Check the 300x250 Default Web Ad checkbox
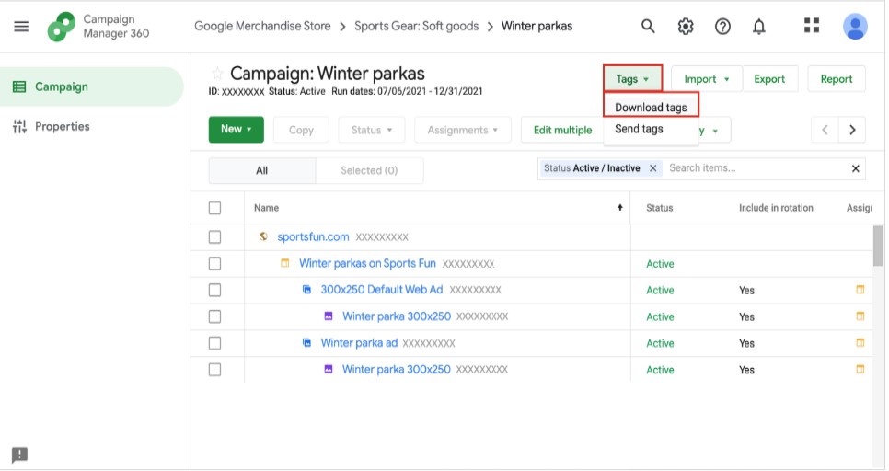Viewport: 889px width, 471px height. [214, 290]
